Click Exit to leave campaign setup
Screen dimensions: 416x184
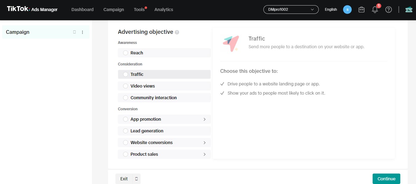(124, 178)
